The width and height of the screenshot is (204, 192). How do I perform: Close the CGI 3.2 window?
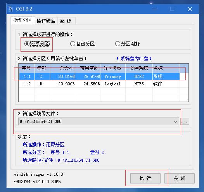[x=190, y=9]
